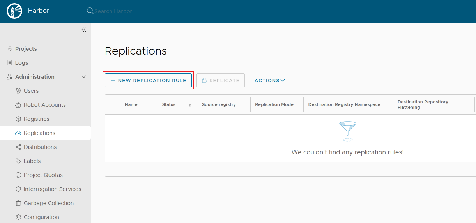Collapse the sidebar with double-chevron icon
This screenshot has height=223, width=476.
(83, 30)
